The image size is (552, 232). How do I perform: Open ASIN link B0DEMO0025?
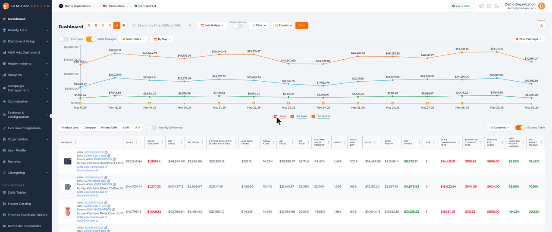coord(94,202)
